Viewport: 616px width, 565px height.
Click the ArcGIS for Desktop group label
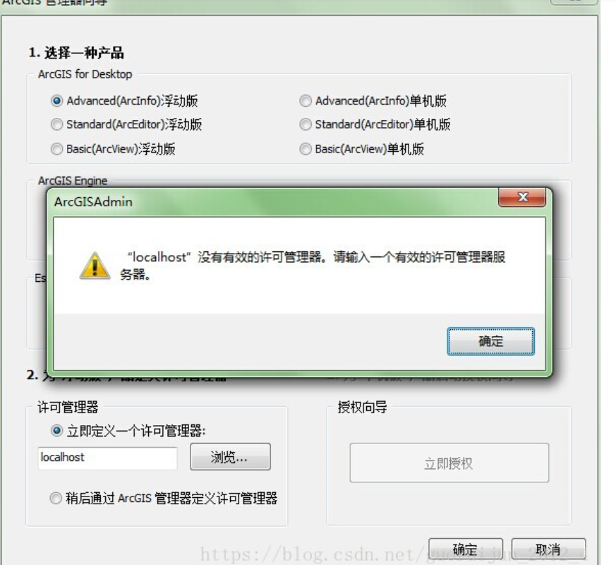point(85,74)
